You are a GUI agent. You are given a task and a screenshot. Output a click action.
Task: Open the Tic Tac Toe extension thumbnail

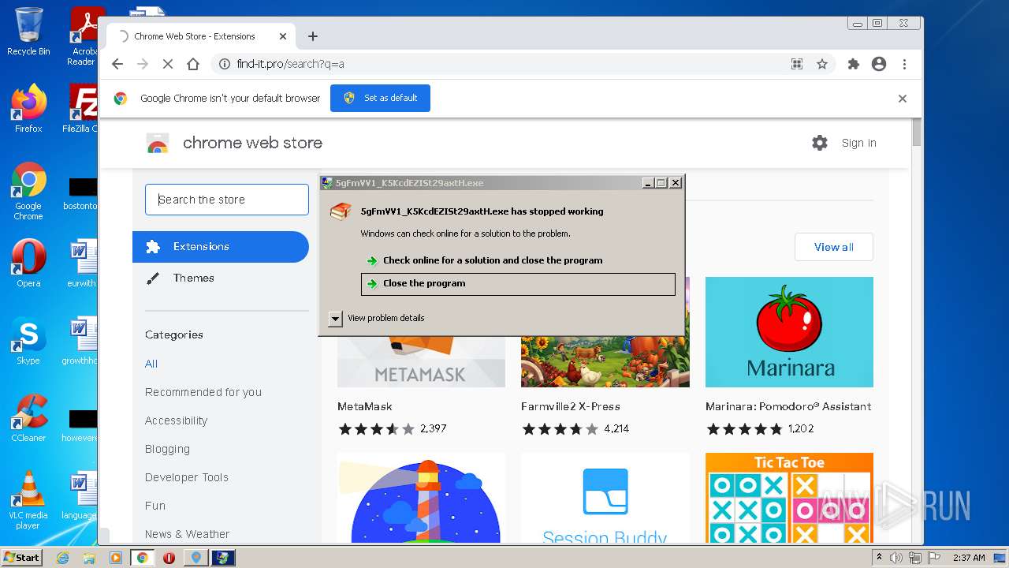coord(789,498)
